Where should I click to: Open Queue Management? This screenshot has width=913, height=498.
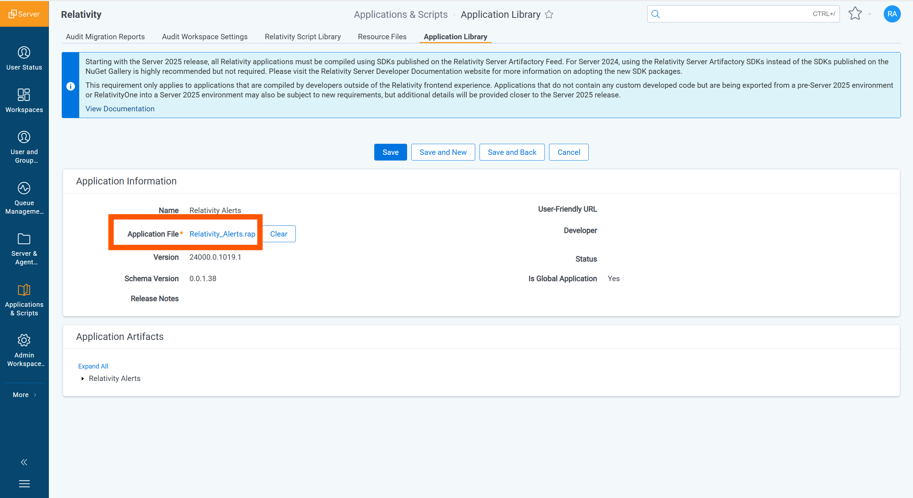(24, 196)
